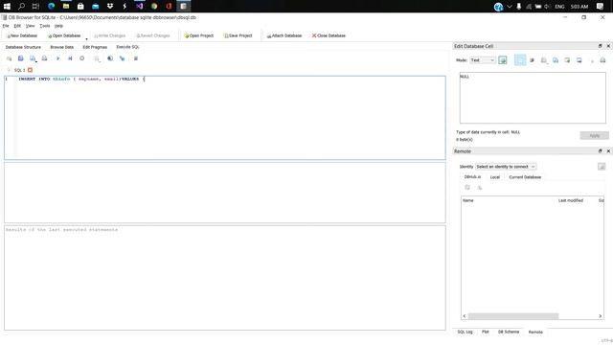Image resolution: width=613 pixels, height=345 pixels.
Task: Sort Remote list by Name column
Action: click(468, 200)
